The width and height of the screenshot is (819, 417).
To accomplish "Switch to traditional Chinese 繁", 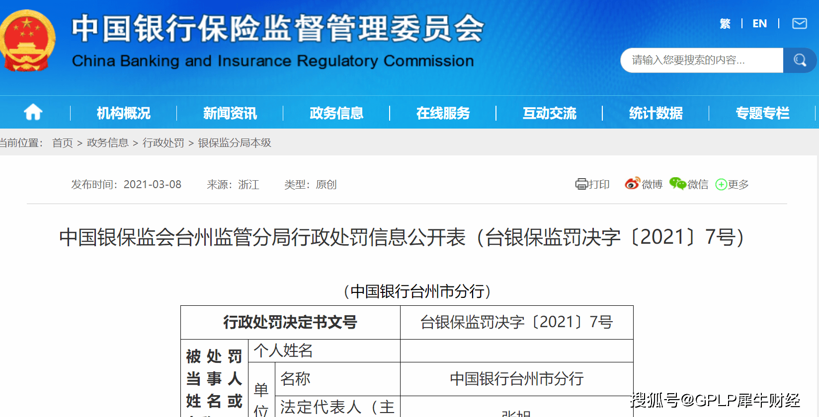I will [725, 23].
